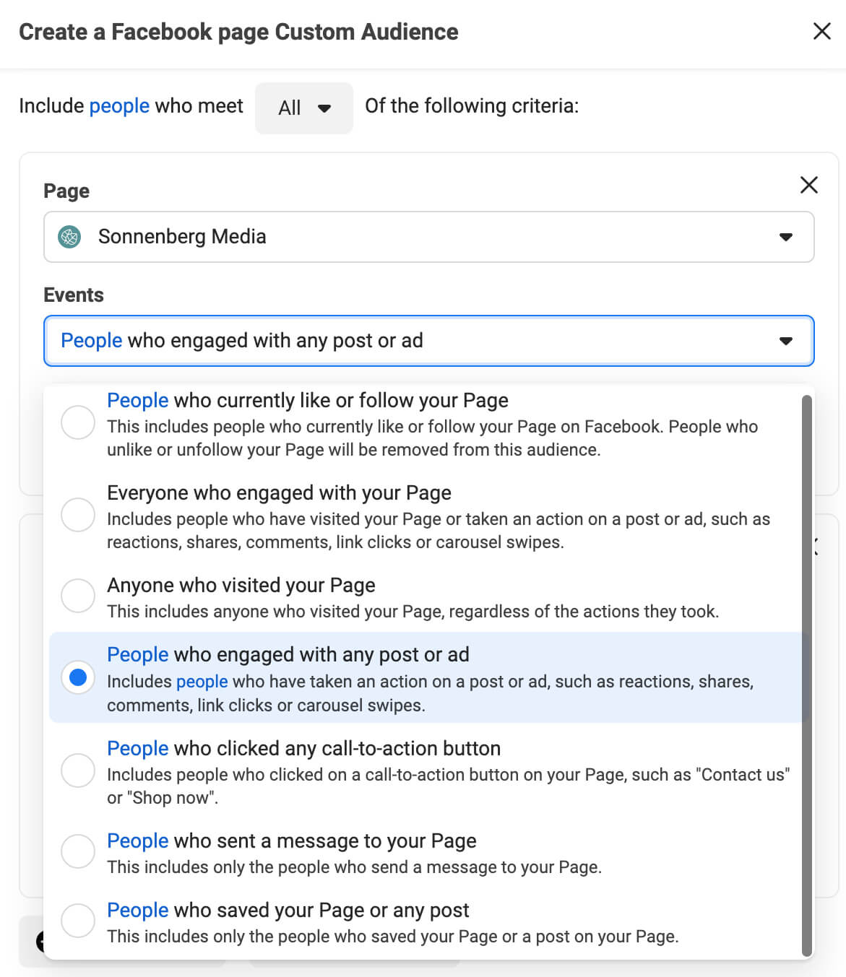The height and width of the screenshot is (977, 846).
Task: Select 'People who sent a message to your Page'
Action: coord(77,851)
